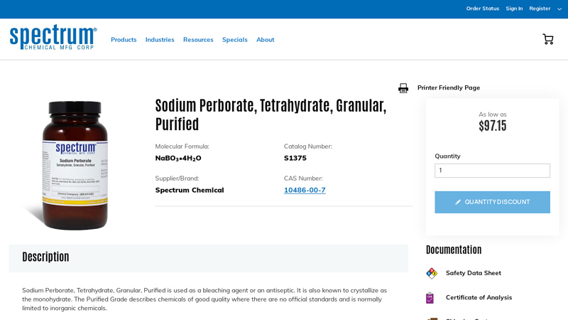Click the Spectrum Chemical logo
This screenshot has width=568, height=320.
[x=53, y=37]
